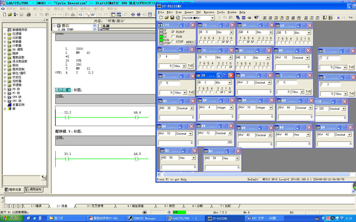Open Integer format dropdown for MW 4
Viewport: 356px width, 222px height.
point(231,108)
